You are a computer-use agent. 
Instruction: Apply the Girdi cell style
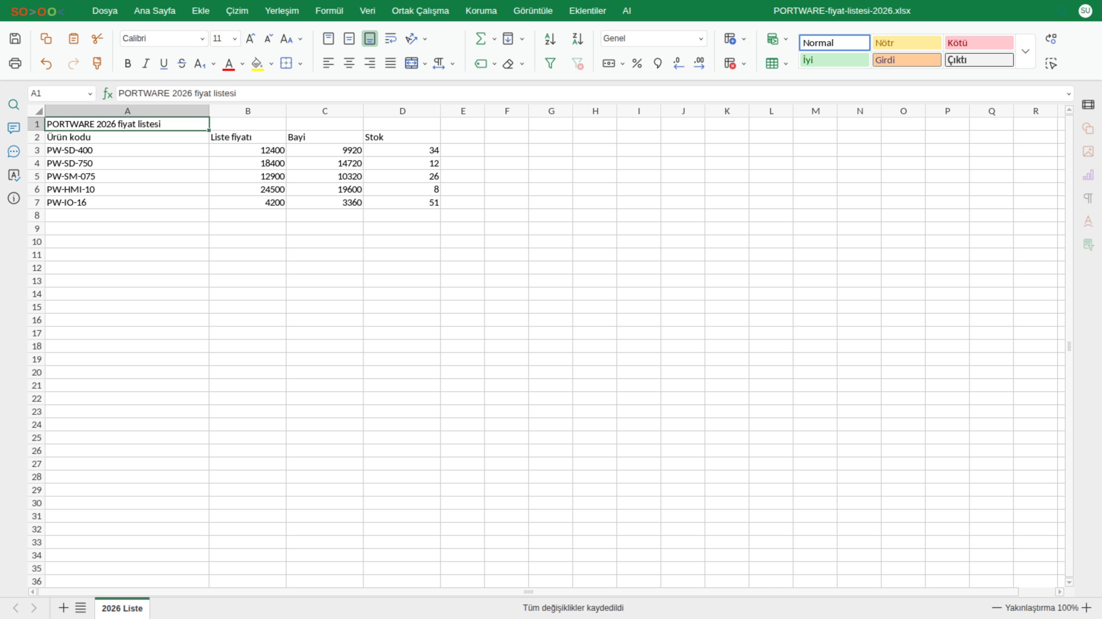coord(906,60)
